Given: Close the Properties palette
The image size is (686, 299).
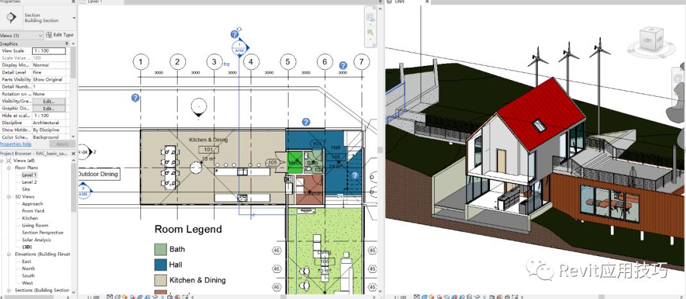Looking at the screenshot, I should [x=72, y=2].
